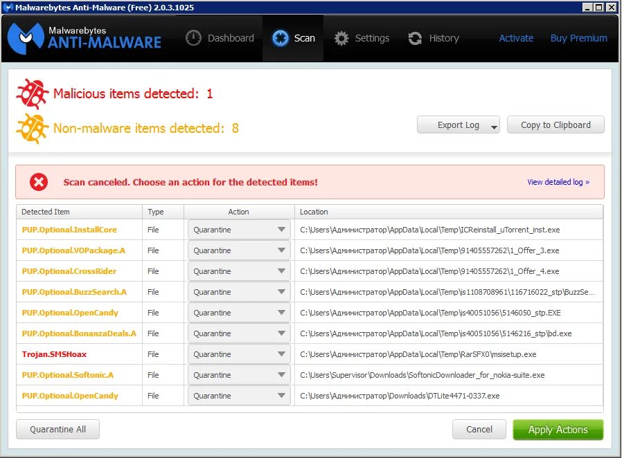The height and width of the screenshot is (458, 622).
Task: Click the Quarantine All button
Action: pos(58,430)
